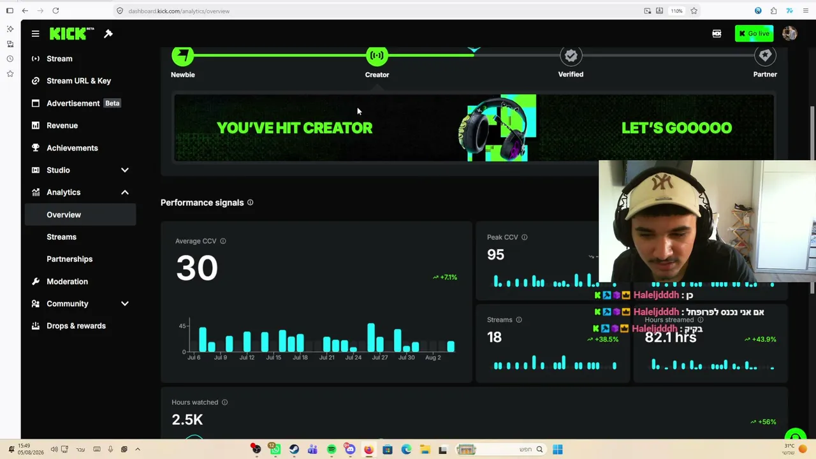Screen dimensions: 816x459
Task: Click the Partner milestone badge
Action: [x=765, y=56]
